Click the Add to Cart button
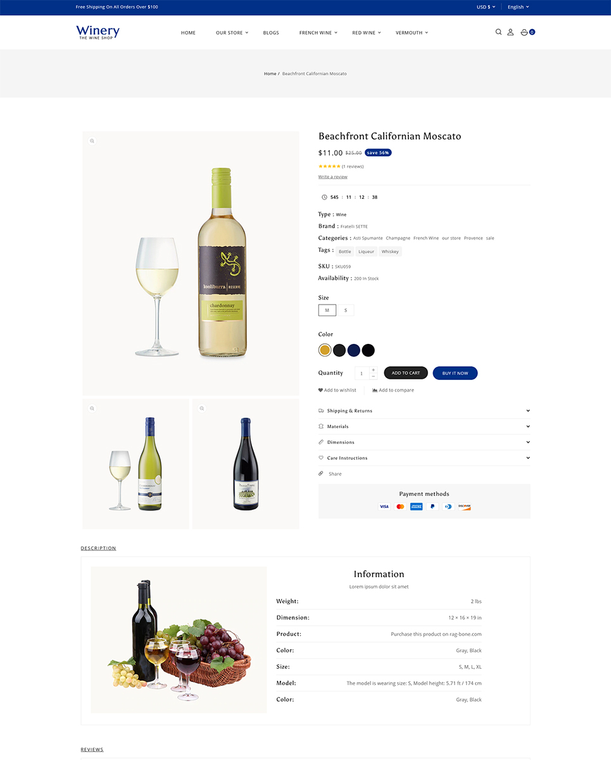The width and height of the screenshot is (611, 760). [x=406, y=373]
